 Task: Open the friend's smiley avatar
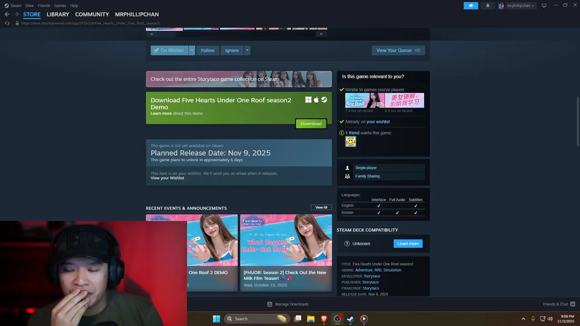click(351, 142)
